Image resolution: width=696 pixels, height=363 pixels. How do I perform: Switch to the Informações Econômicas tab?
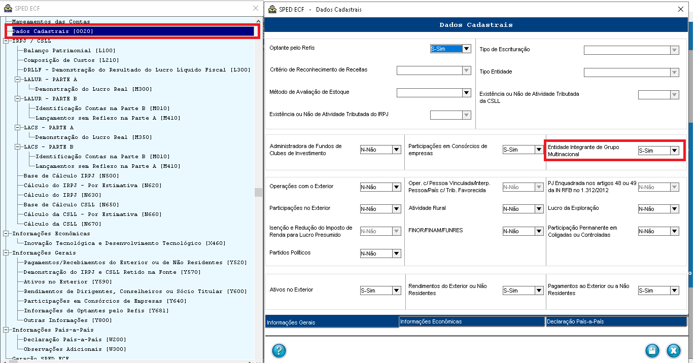point(472,321)
